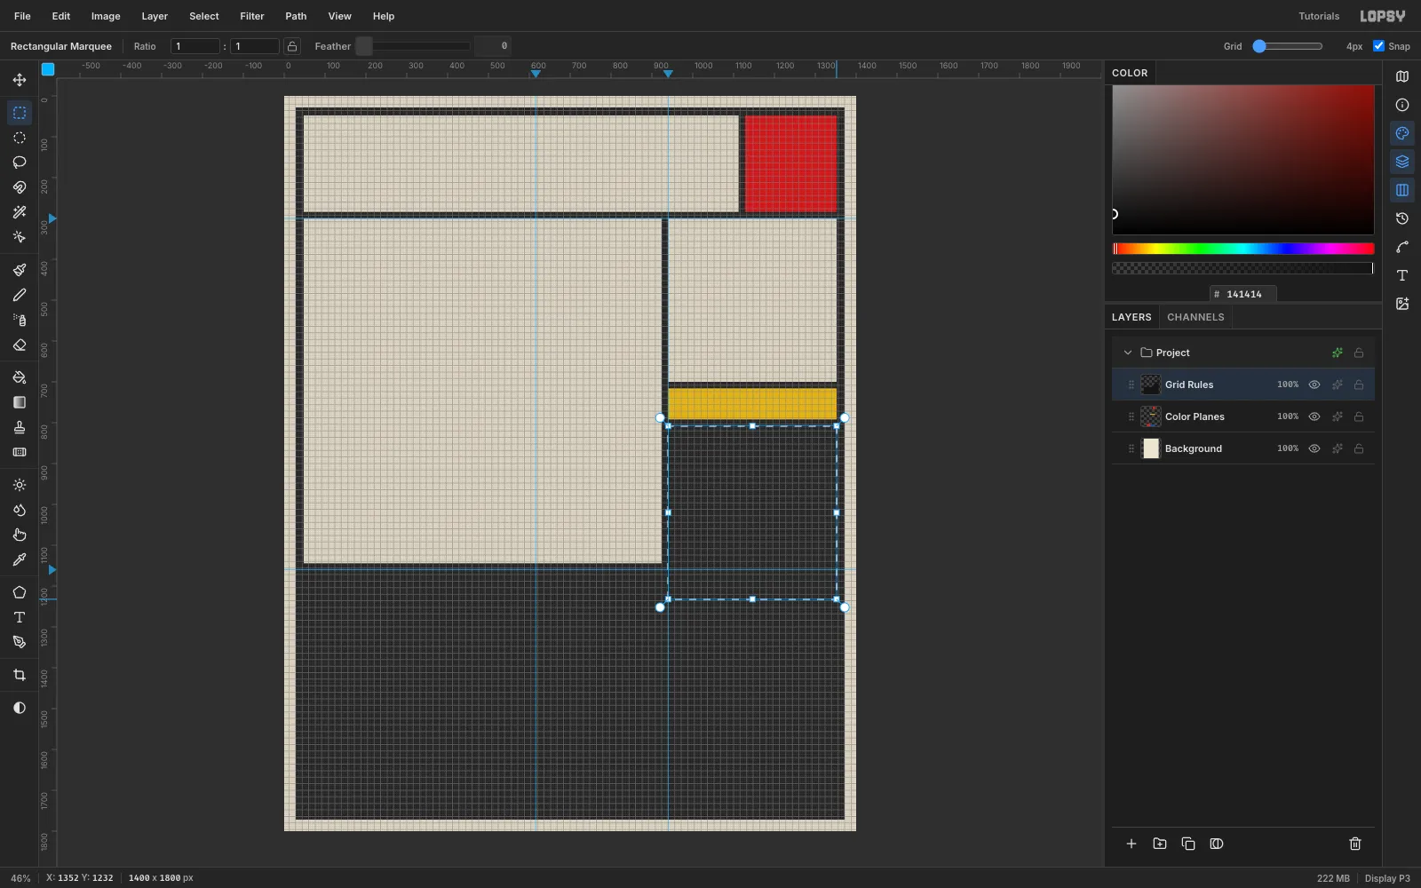This screenshot has width=1421, height=888.
Task: Lock the Background layer
Action: coord(1359,448)
